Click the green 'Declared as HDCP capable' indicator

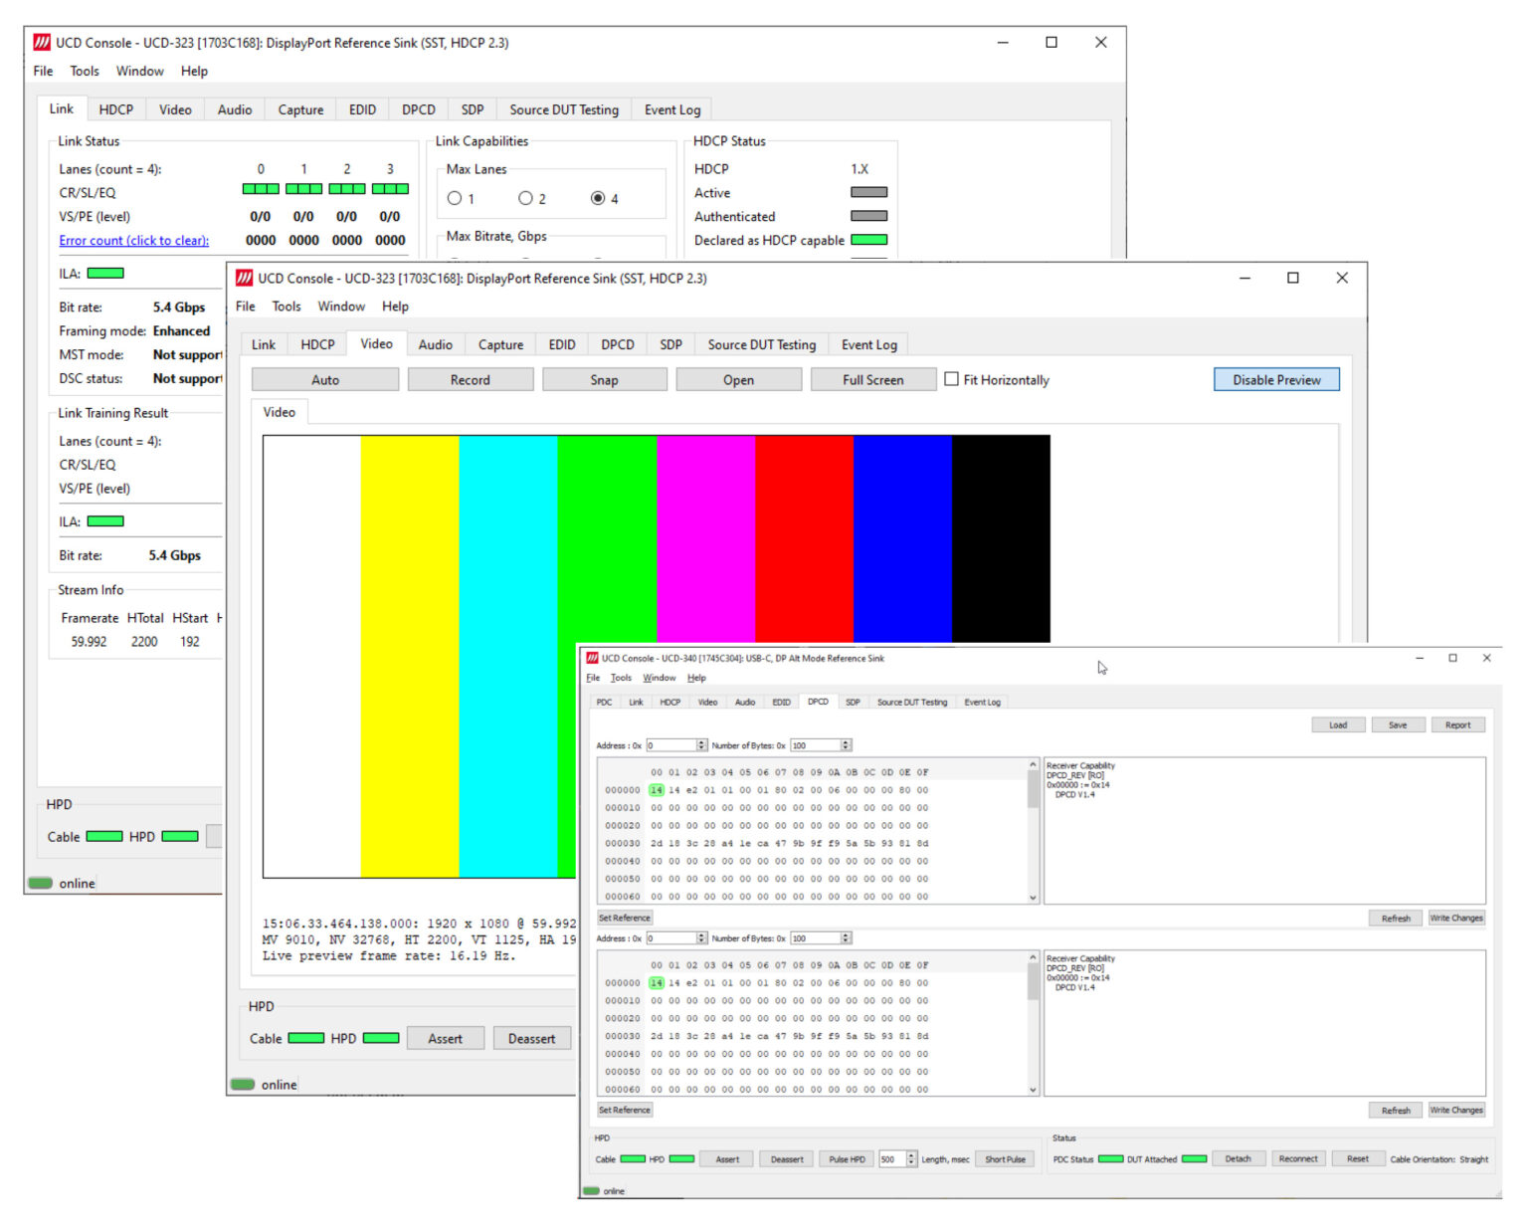pos(868,240)
